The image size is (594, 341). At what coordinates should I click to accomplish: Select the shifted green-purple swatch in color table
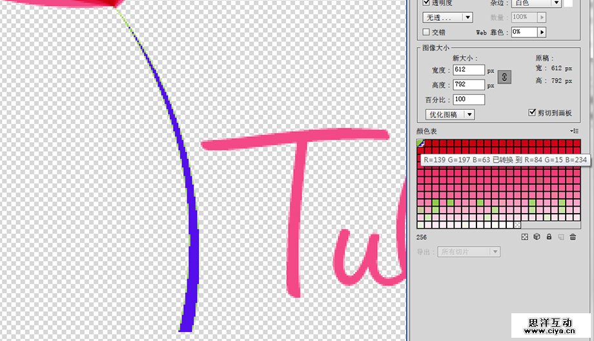coord(420,143)
